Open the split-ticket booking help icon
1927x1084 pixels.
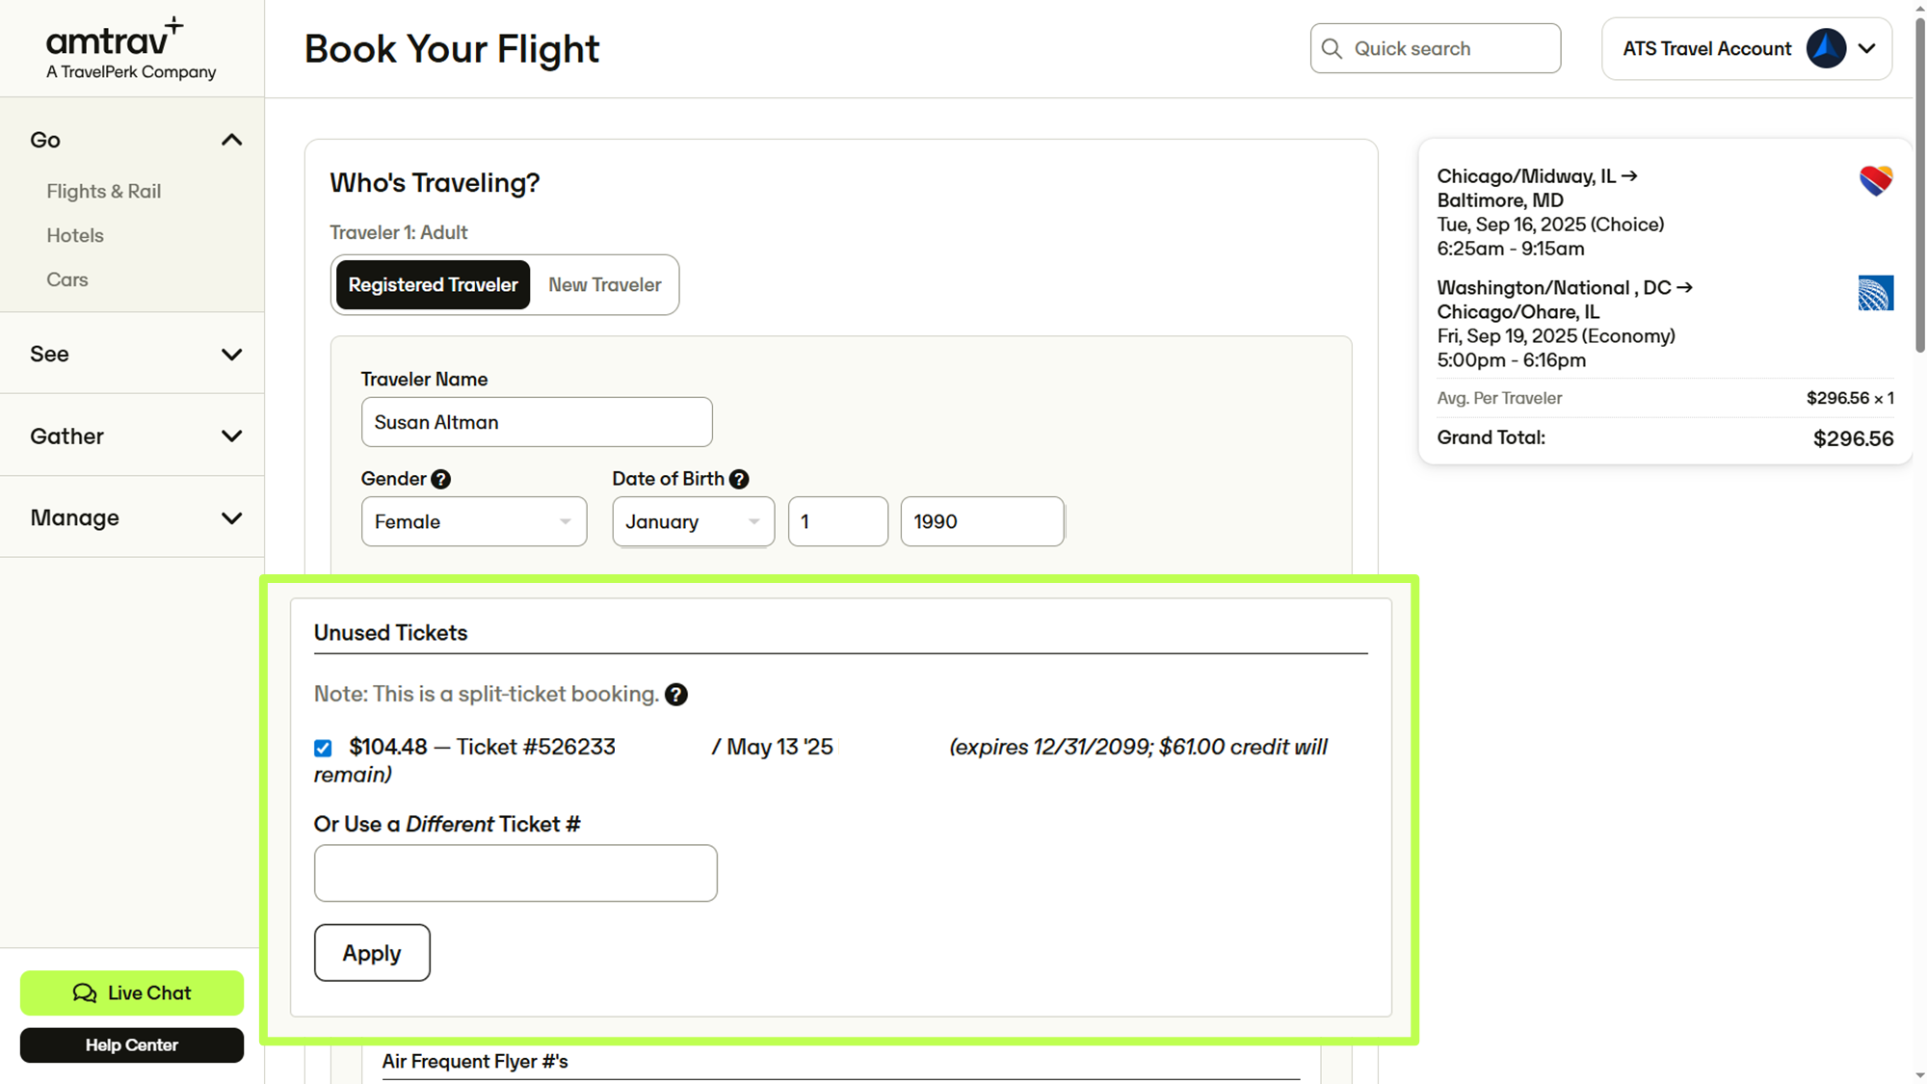tap(676, 695)
